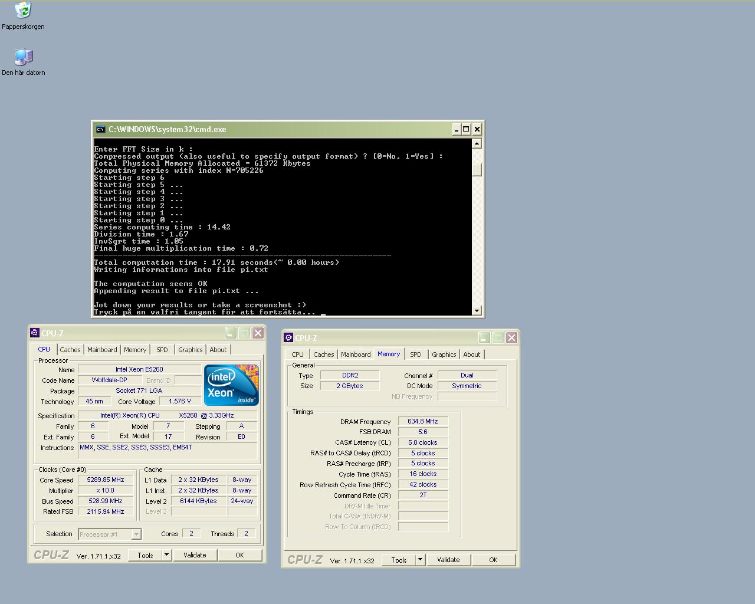Click the tRAS value 16 clocks
Screen dimensions: 755x604
click(423, 474)
